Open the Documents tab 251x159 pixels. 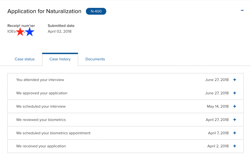[x=95, y=59]
